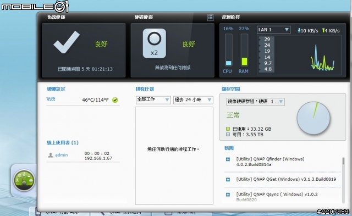Open the LAN 1 dropdown
This screenshot has height=216, width=352.
pos(273,30)
